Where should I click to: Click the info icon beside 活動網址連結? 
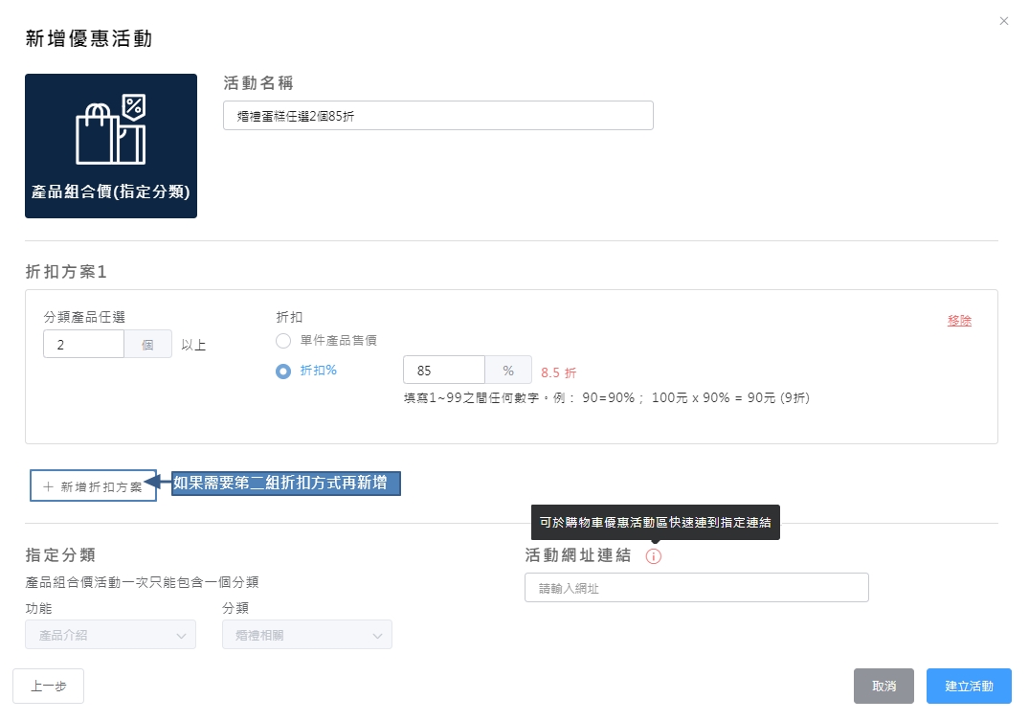point(654,556)
